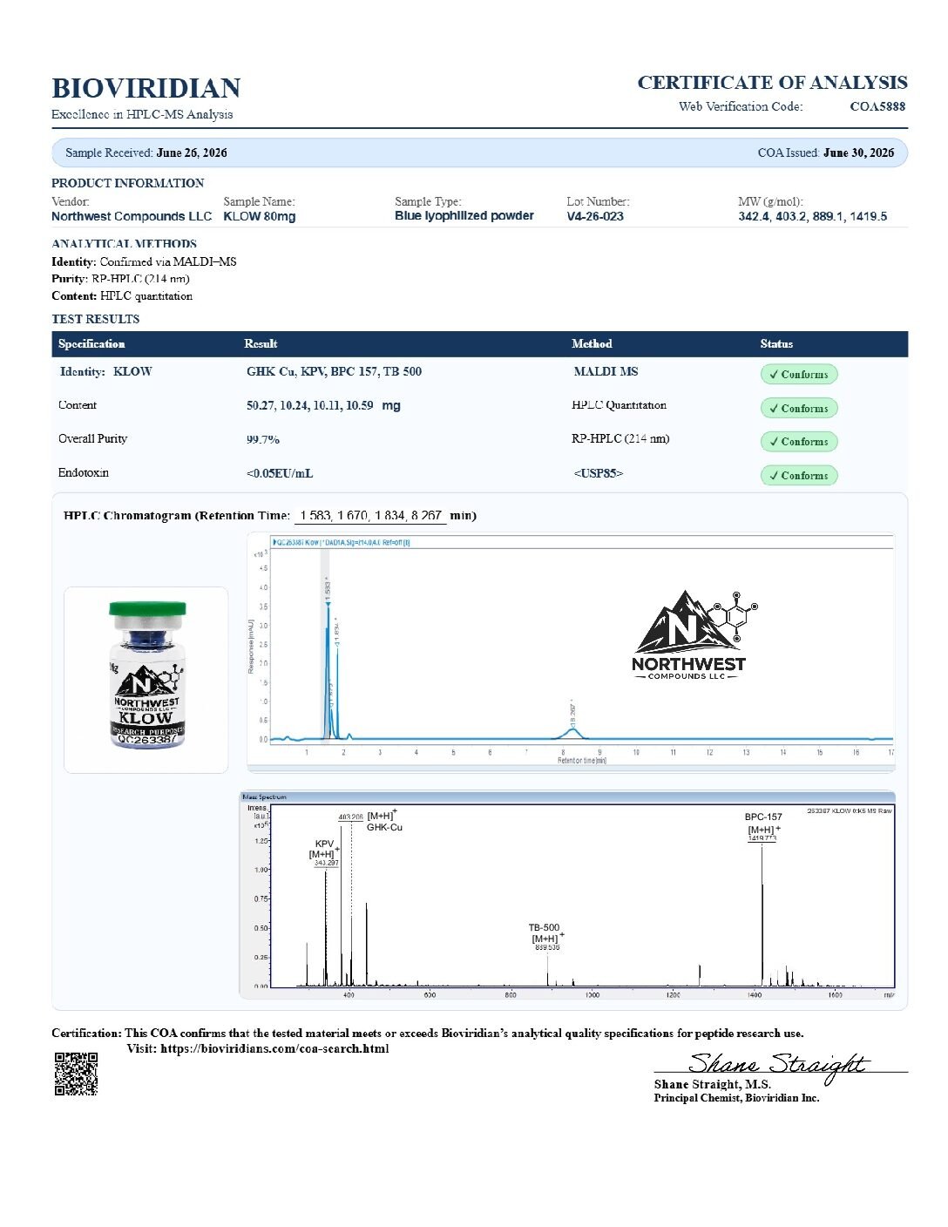
Task: Click the Method column header
Action: coord(592,344)
